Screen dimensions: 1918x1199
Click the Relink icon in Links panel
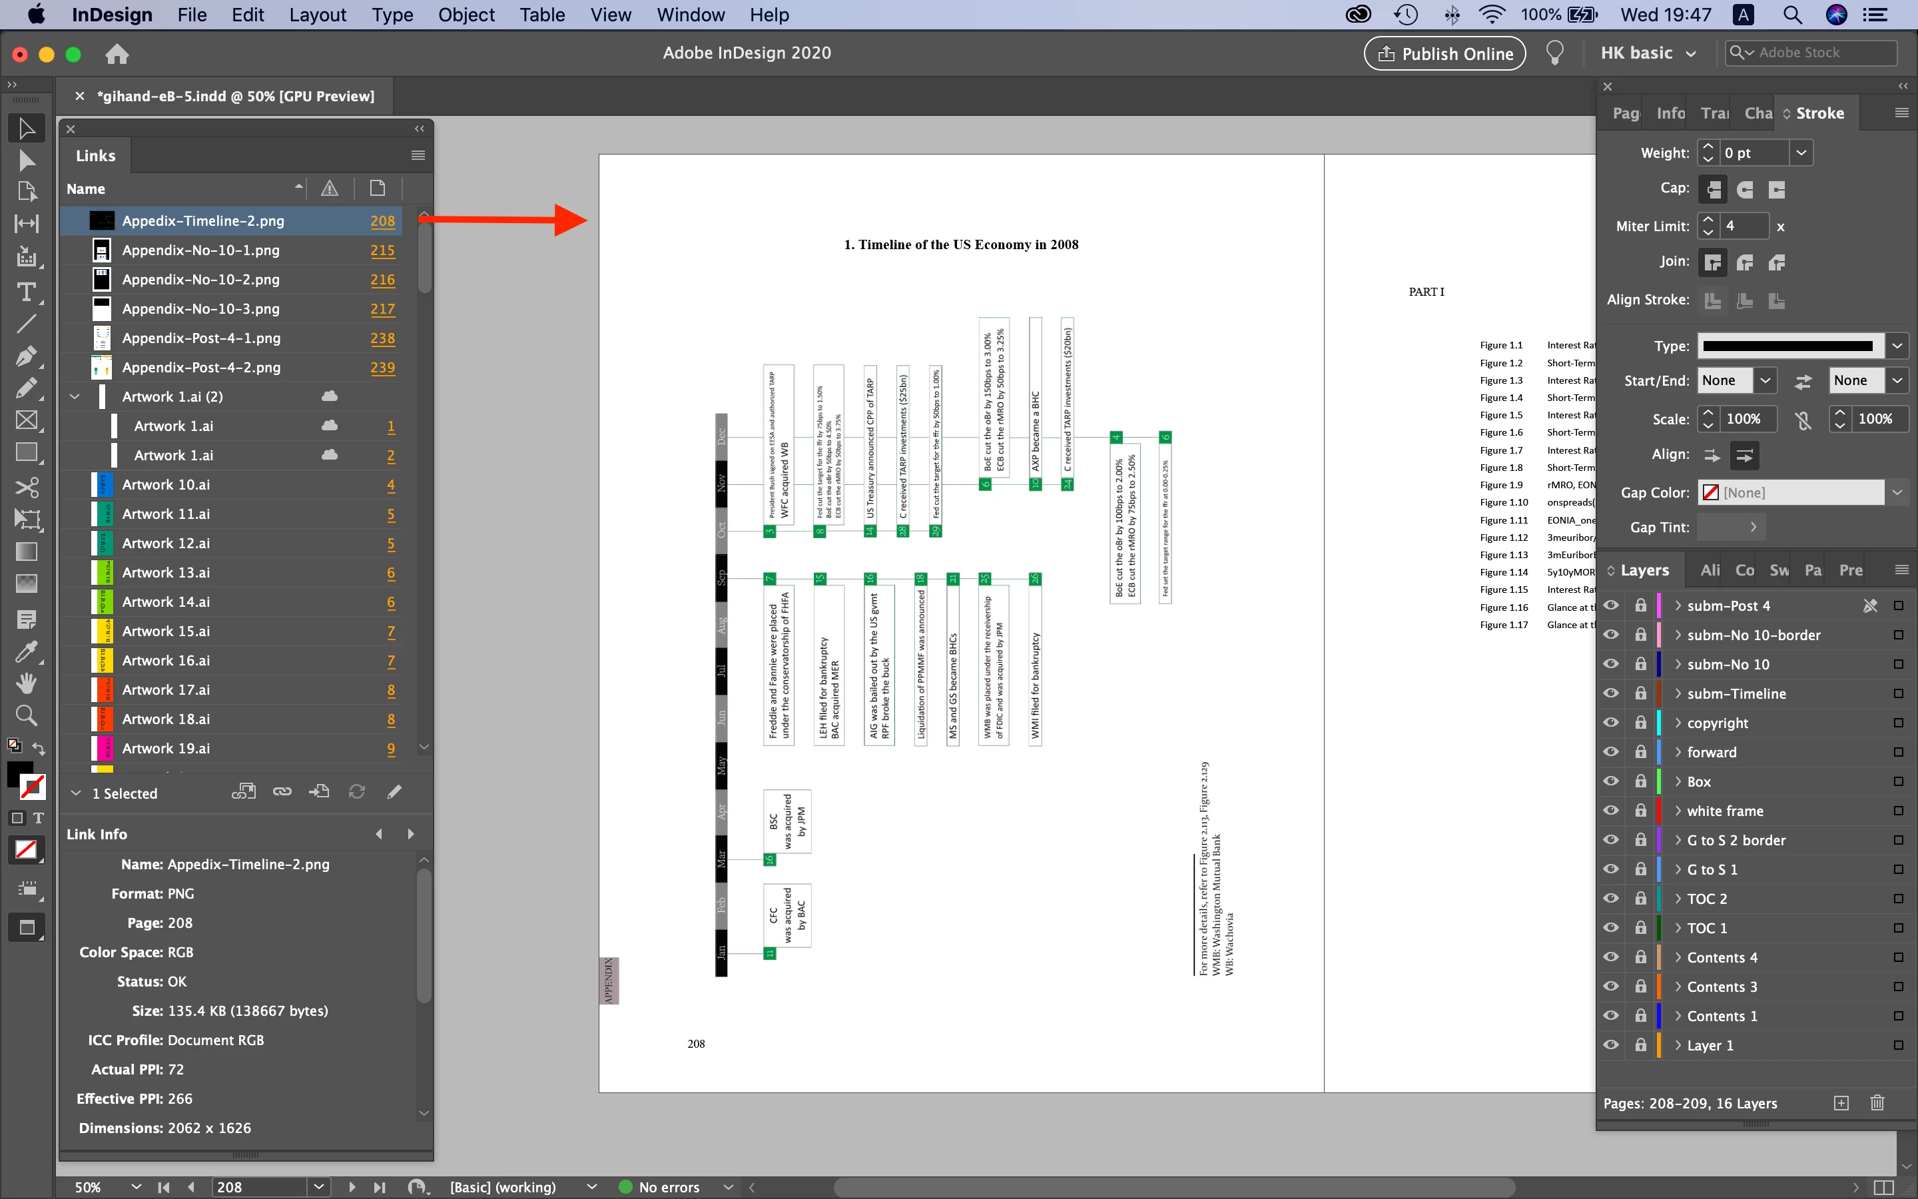282,791
